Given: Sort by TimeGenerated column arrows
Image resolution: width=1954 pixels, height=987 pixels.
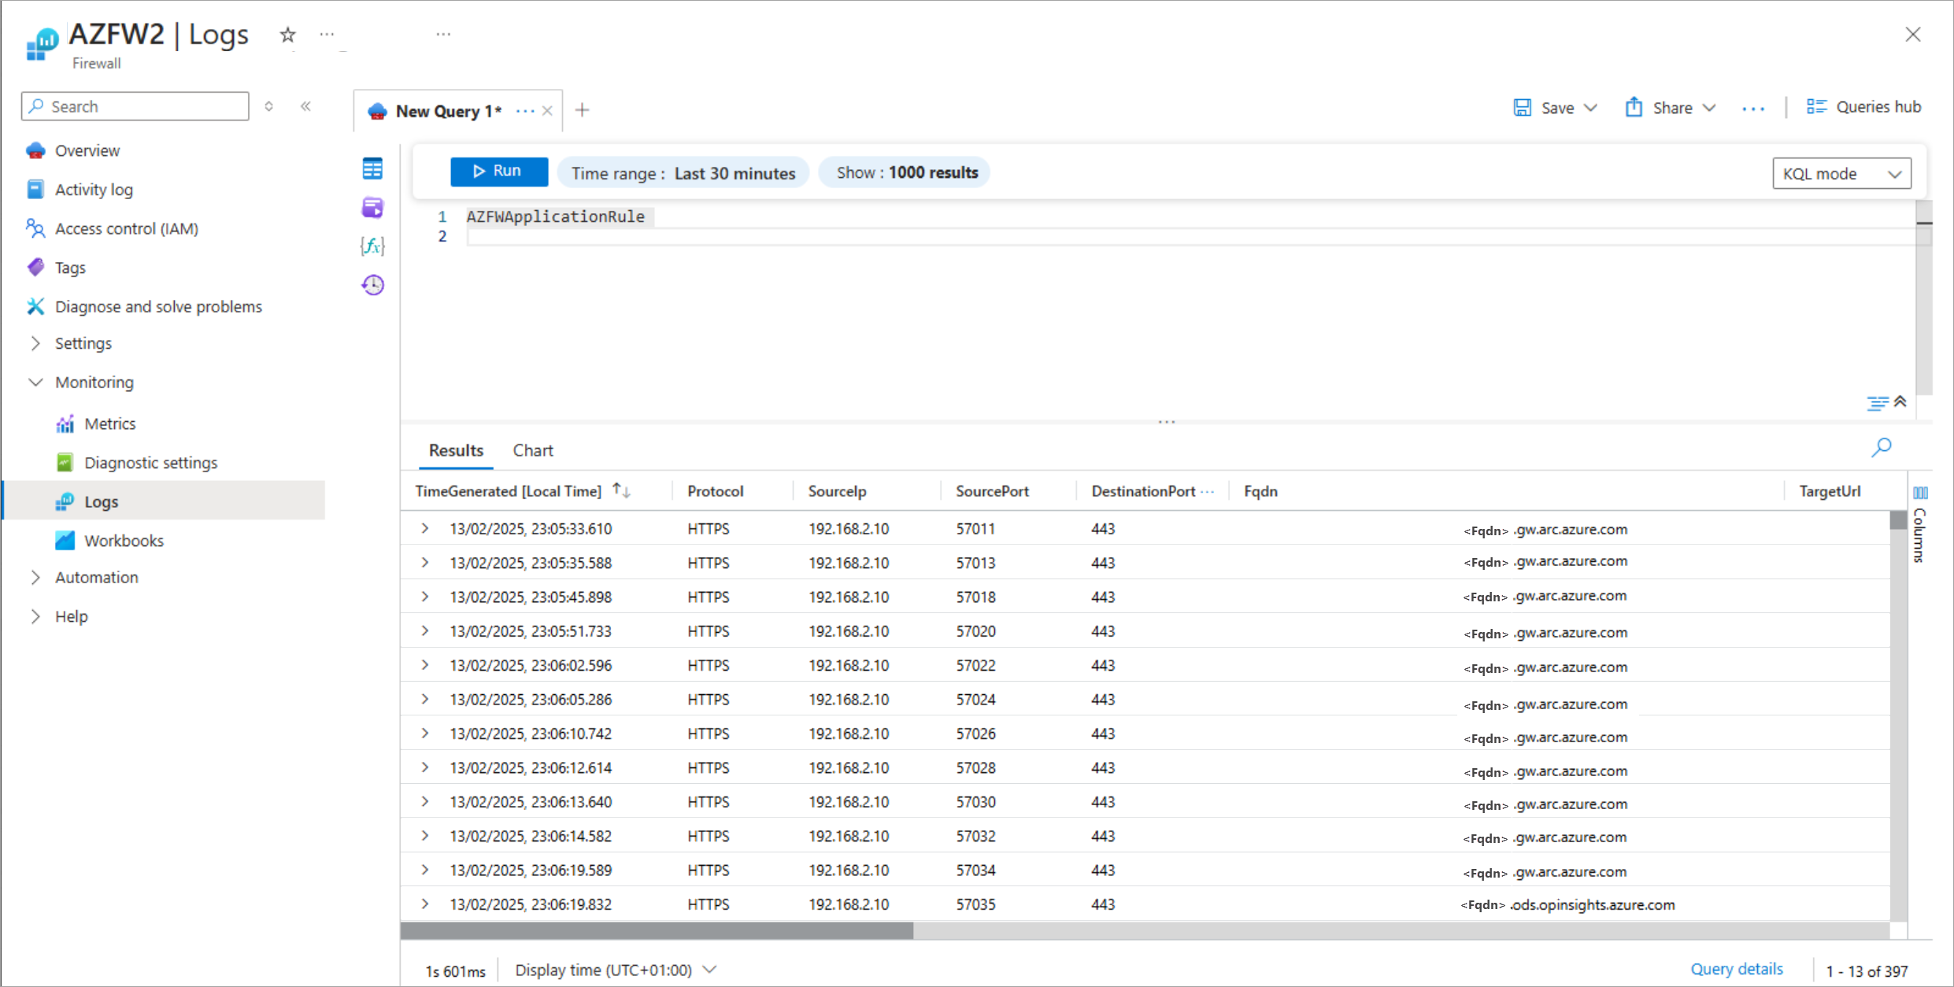Looking at the screenshot, I should click(x=622, y=490).
